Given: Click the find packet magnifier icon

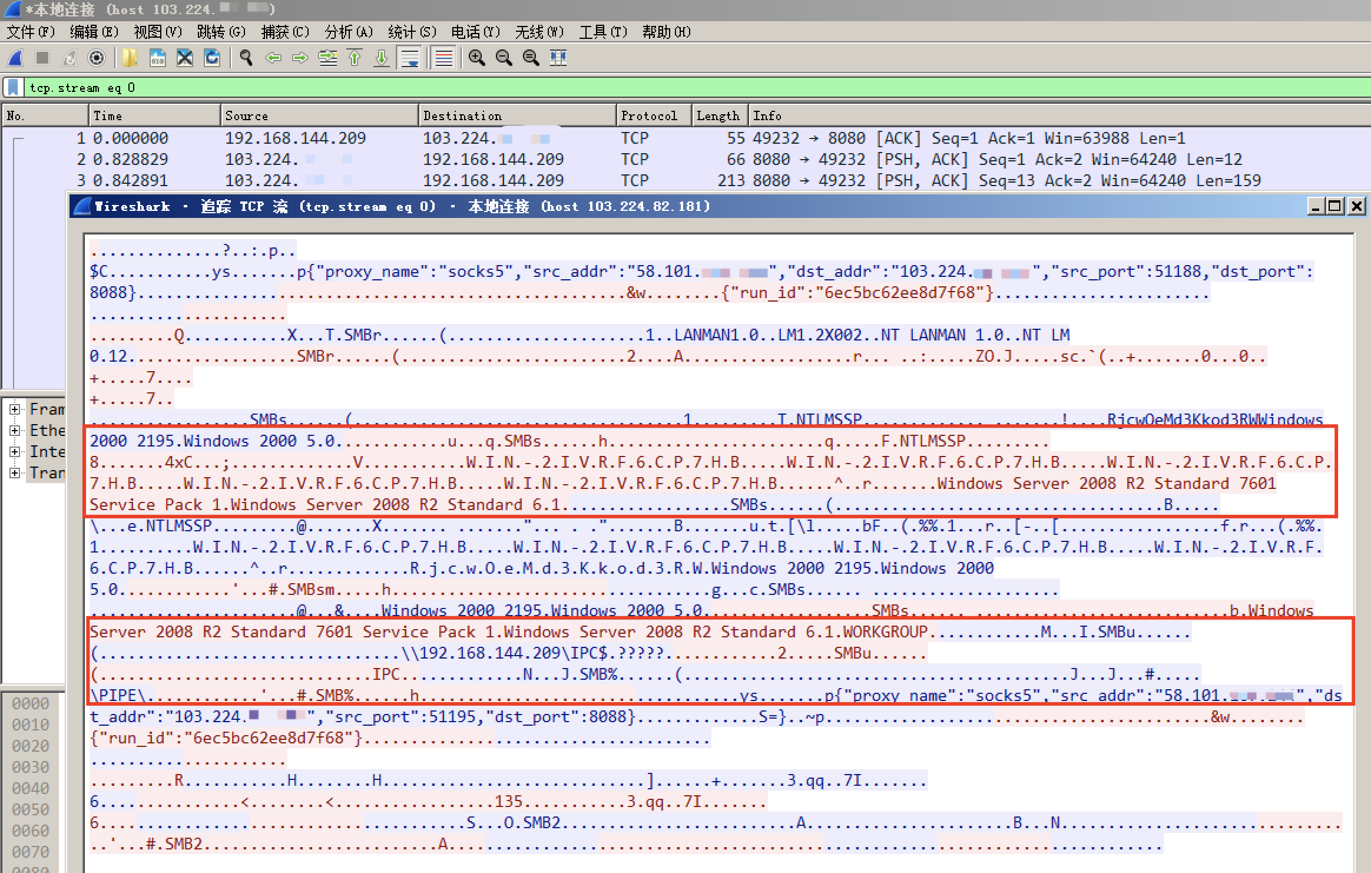Looking at the screenshot, I should pyautogui.click(x=246, y=58).
